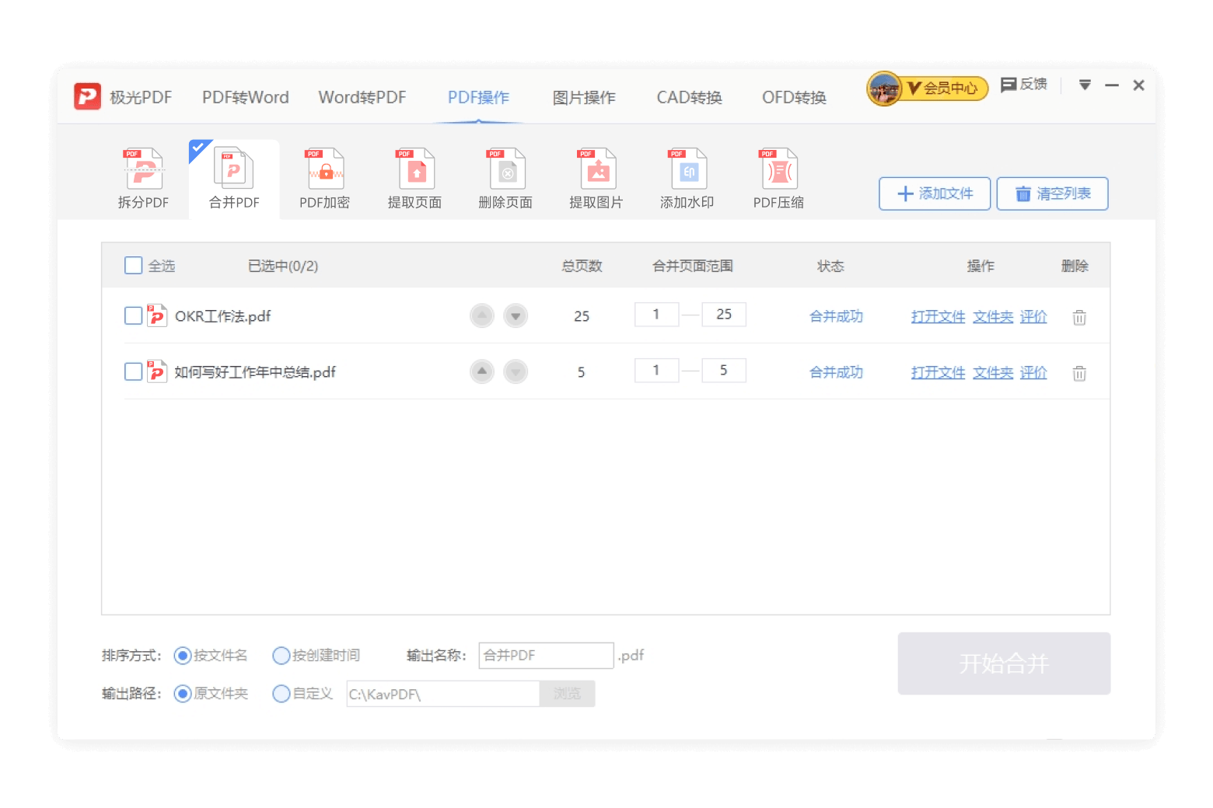This screenshot has width=1213, height=808.
Task: Move 如何写好工作年中总结.pdf up with arrow
Action: (482, 371)
